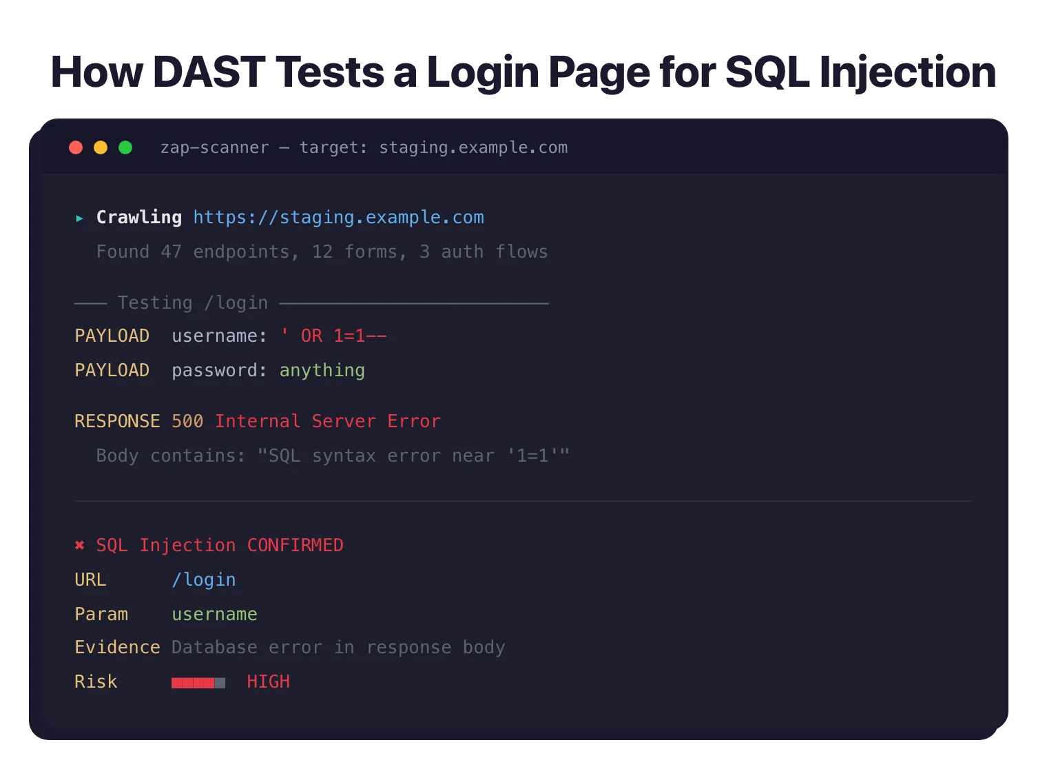The height and width of the screenshot is (769, 1047).
Task: Click the green traffic light window control
Action: point(125,147)
